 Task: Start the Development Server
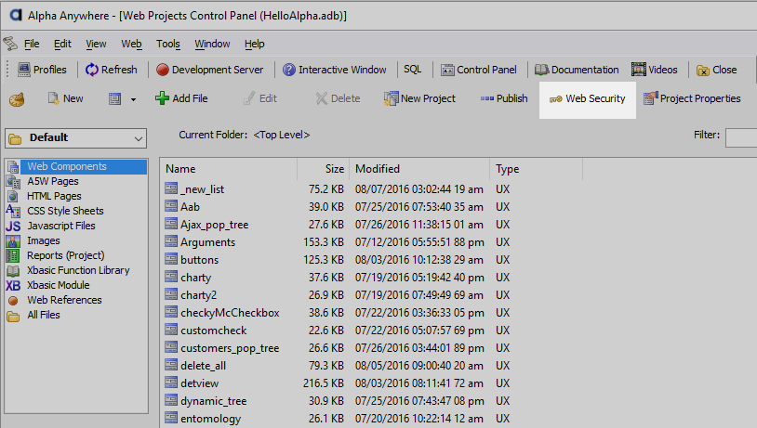(x=210, y=70)
